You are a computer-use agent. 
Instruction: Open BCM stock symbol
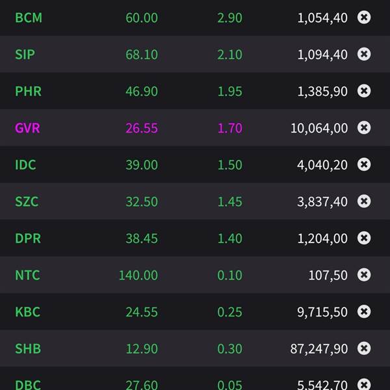29,18
